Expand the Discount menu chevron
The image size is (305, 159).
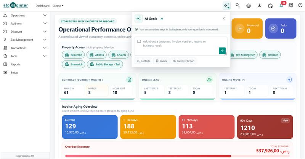click(45, 32)
